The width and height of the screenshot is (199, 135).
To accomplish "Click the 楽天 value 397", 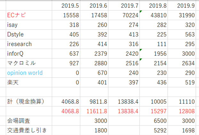I will tap(124, 83).
